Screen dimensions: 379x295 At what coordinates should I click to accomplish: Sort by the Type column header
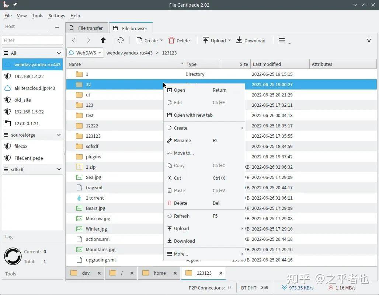click(x=202, y=64)
